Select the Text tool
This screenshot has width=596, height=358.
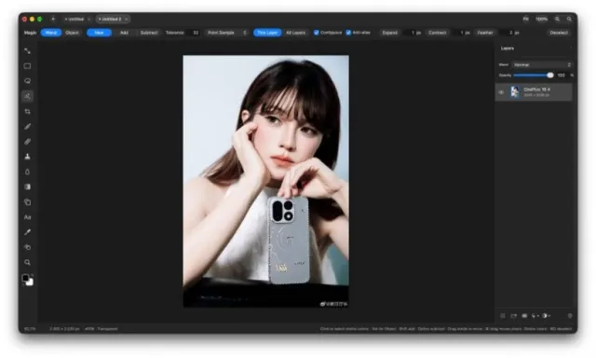click(27, 217)
